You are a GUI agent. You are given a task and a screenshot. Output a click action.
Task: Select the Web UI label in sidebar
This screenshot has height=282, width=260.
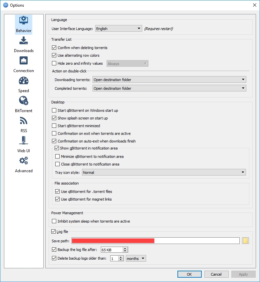[24, 151]
